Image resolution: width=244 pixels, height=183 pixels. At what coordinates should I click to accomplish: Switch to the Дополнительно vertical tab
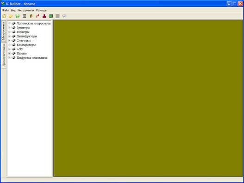[x=4, y=55]
